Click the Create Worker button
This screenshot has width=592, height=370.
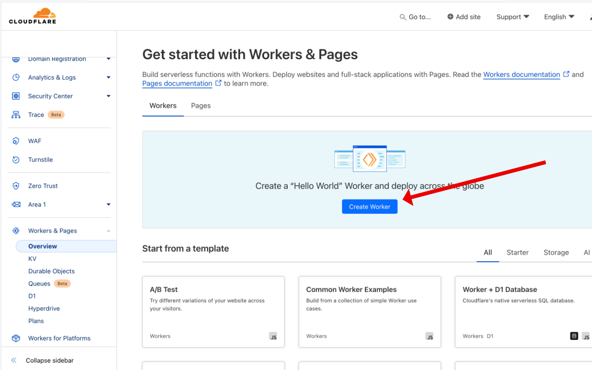coord(370,207)
